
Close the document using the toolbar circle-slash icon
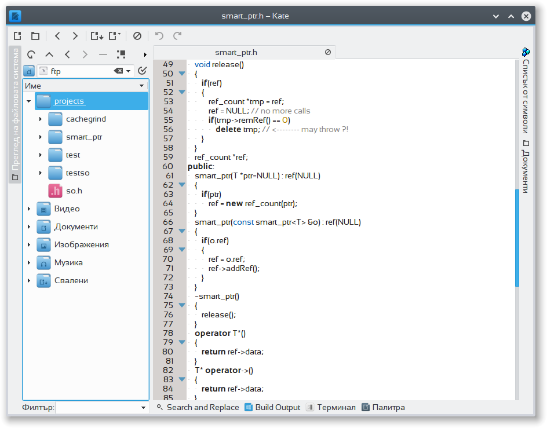coord(137,35)
